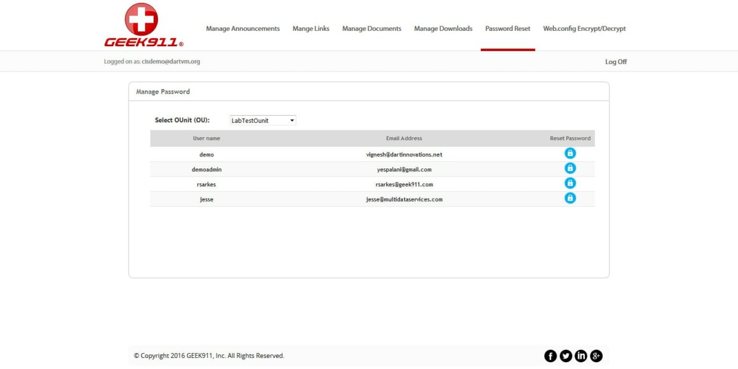The image size is (738, 369).
Task: Open the LinkedIn footer icon
Action: [x=581, y=355]
